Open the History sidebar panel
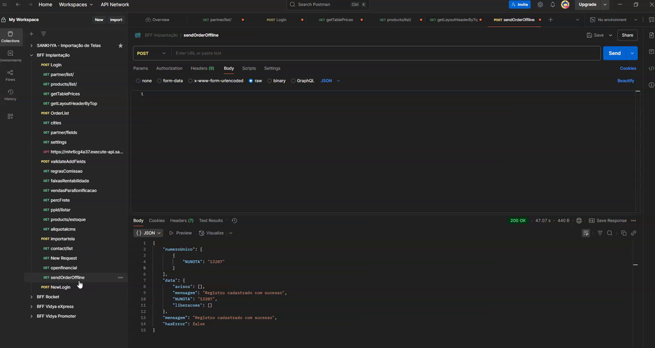This screenshot has height=348, width=655. (x=10, y=95)
